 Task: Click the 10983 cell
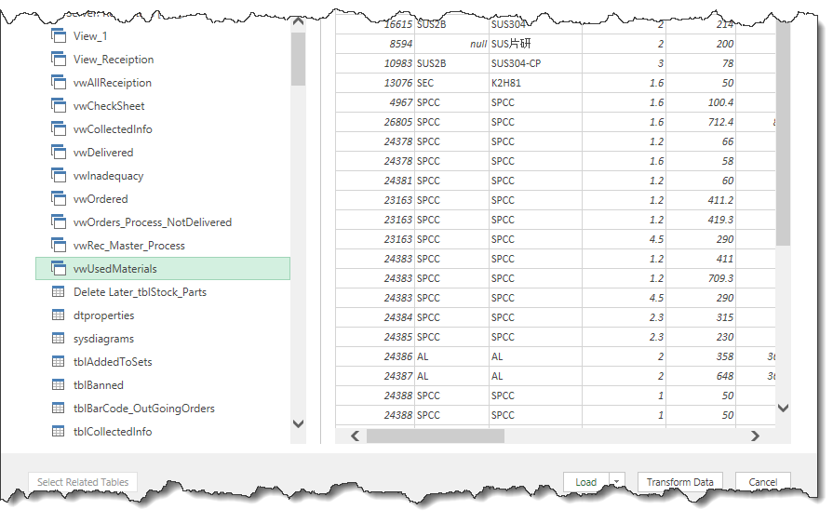(x=375, y=63)
